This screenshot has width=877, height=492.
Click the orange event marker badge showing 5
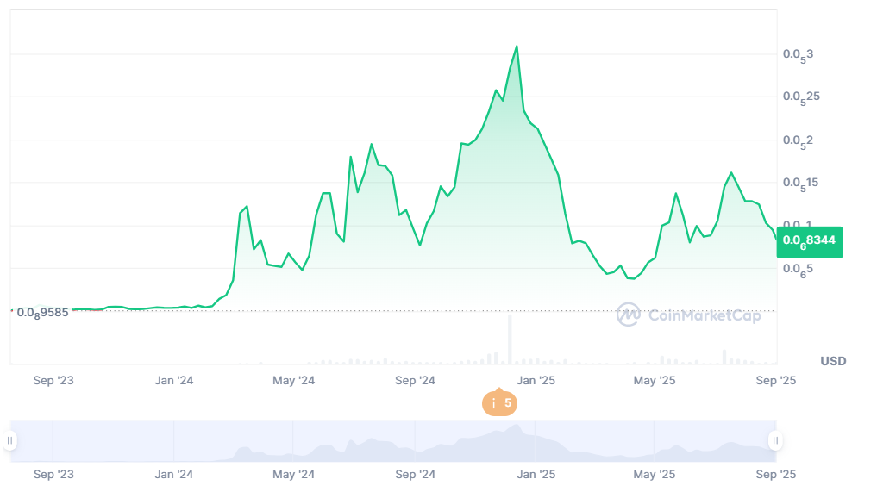point(499,402)
